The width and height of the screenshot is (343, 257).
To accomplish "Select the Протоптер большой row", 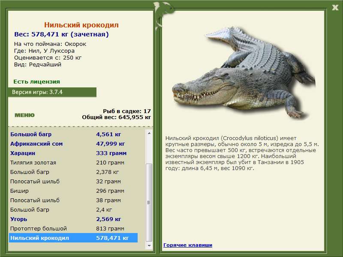I will tap(73, 228).
